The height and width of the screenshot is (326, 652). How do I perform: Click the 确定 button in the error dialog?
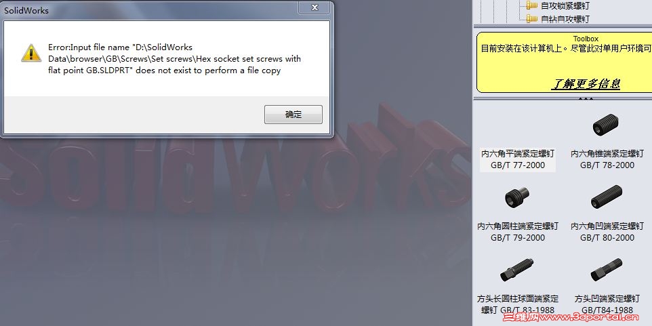tap(293, 115)
